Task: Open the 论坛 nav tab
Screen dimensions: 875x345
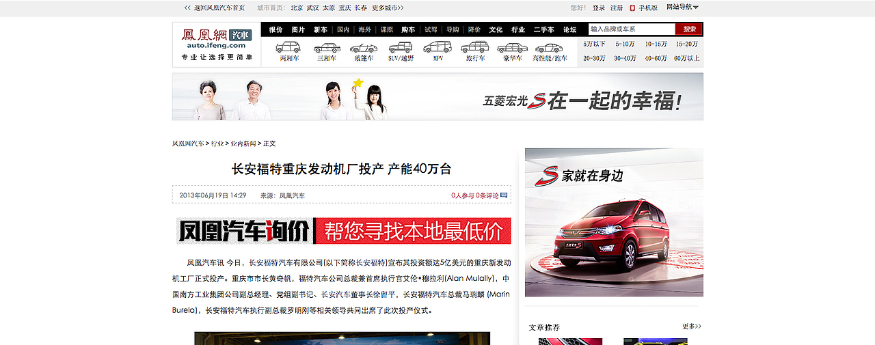Action: (x=570, y=29)
